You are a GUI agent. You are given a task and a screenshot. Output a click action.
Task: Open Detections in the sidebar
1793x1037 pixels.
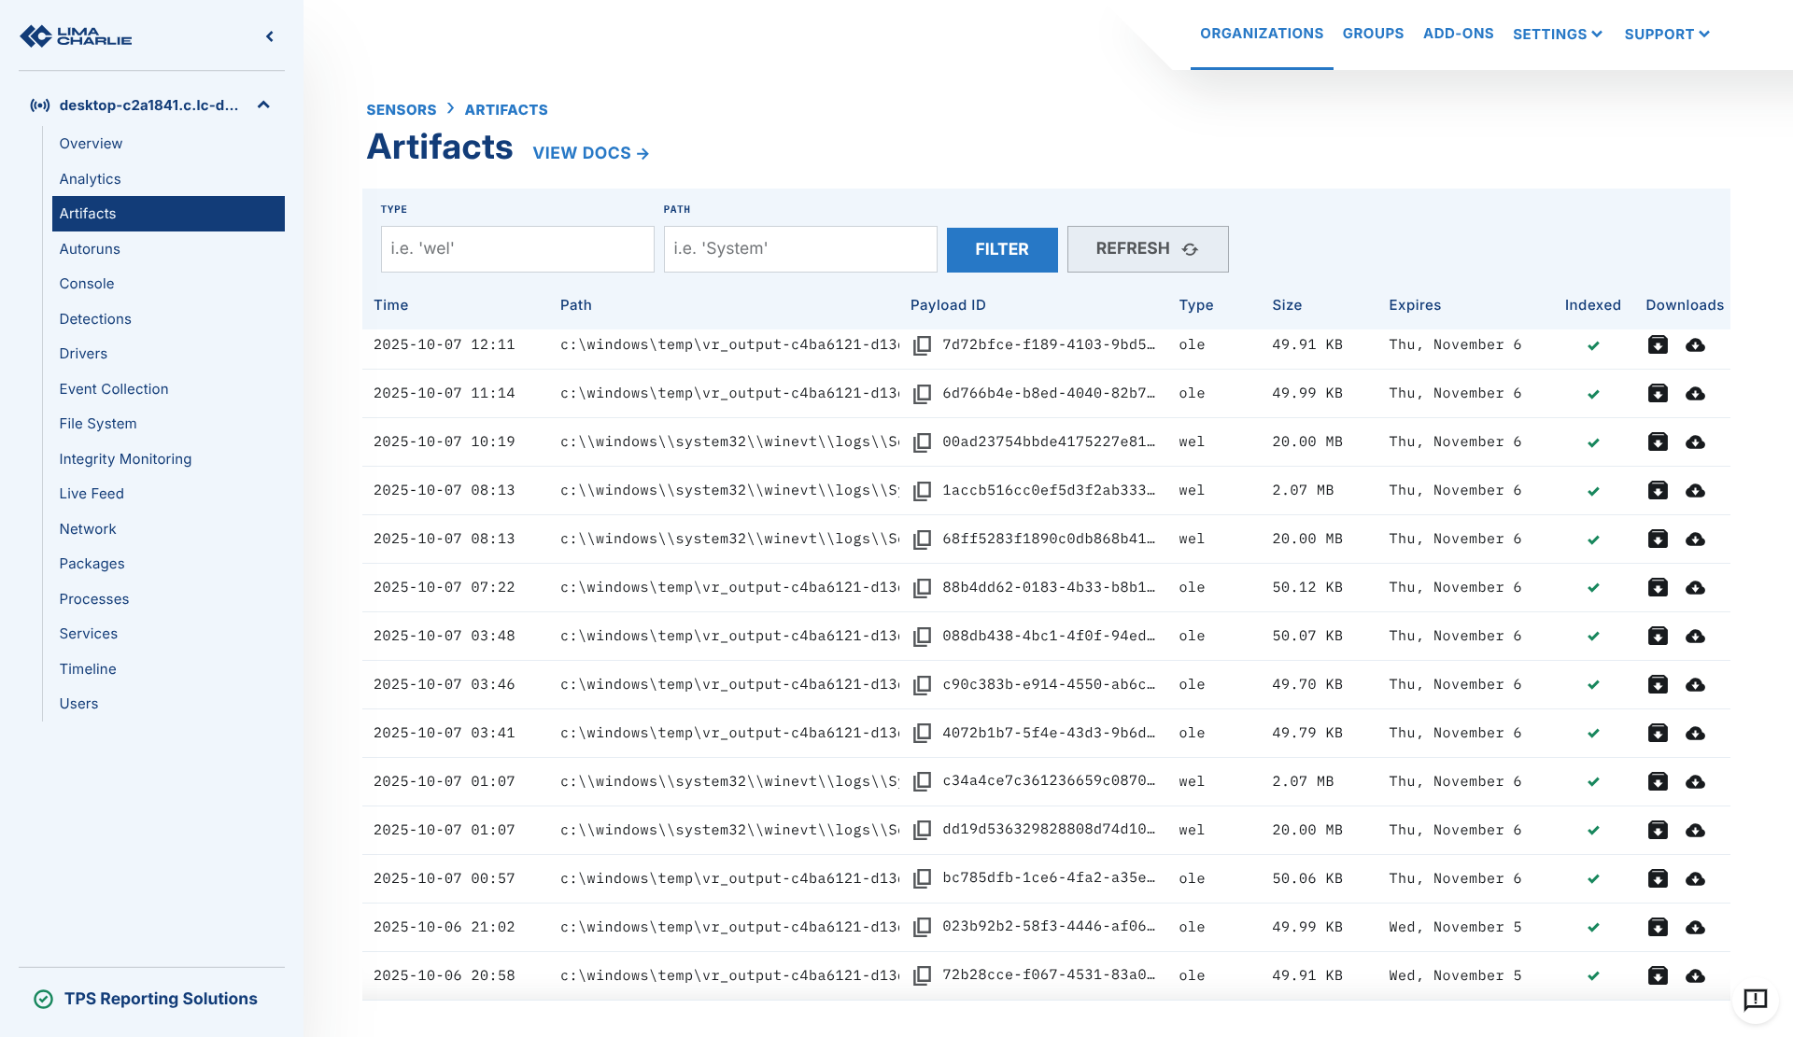(x=95, y=319)
